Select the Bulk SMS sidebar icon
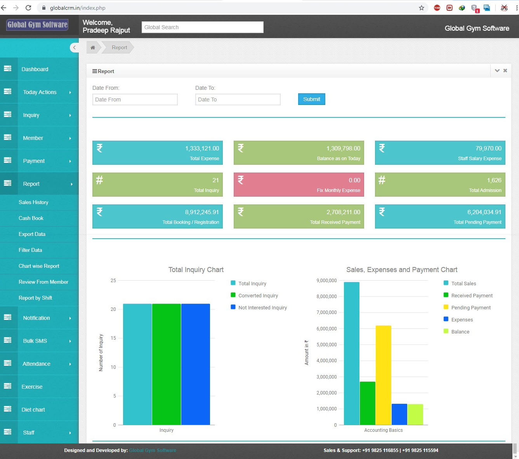The image size is (519, 459). (x=8, y=340)
